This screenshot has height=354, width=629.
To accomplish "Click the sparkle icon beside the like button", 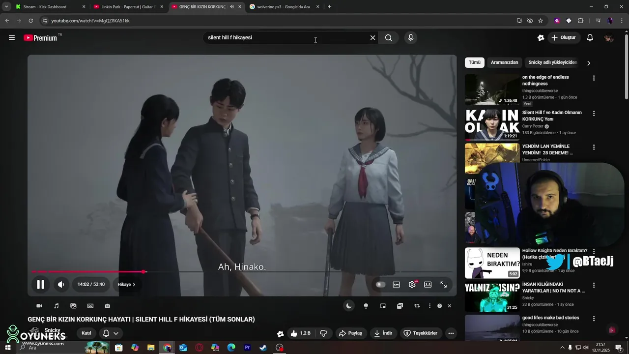I will click(280, 334).
